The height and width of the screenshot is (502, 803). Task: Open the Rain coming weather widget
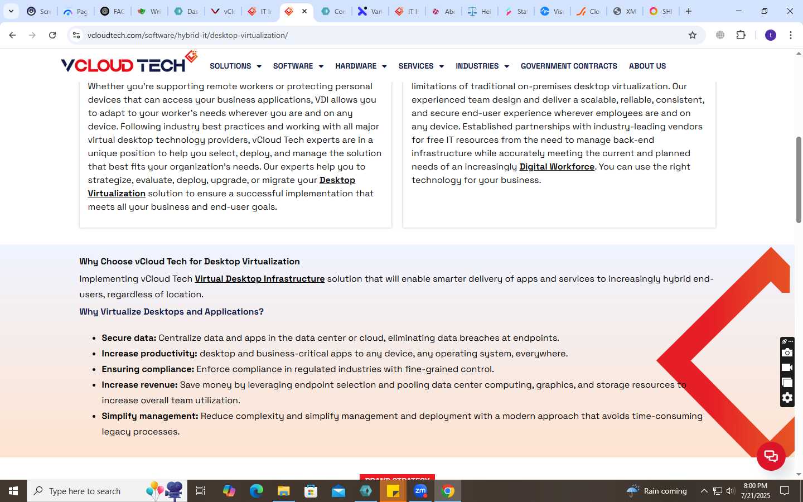pos(656,491)
